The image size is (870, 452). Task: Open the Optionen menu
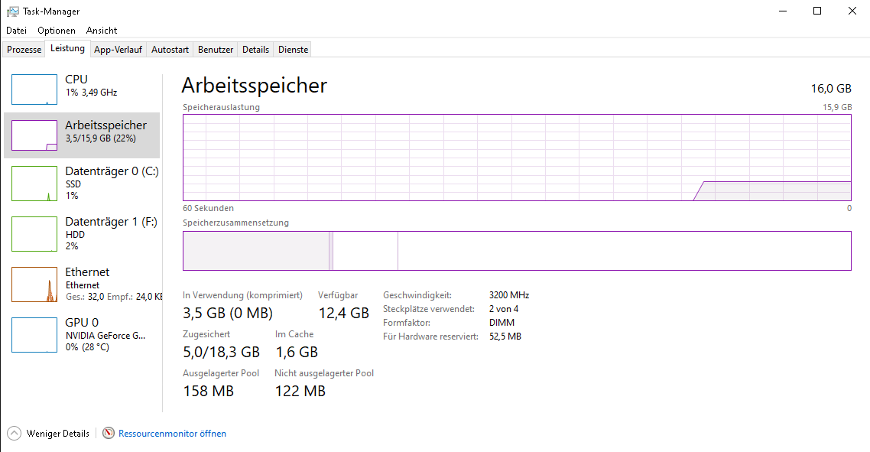click(x=57, y=31)
